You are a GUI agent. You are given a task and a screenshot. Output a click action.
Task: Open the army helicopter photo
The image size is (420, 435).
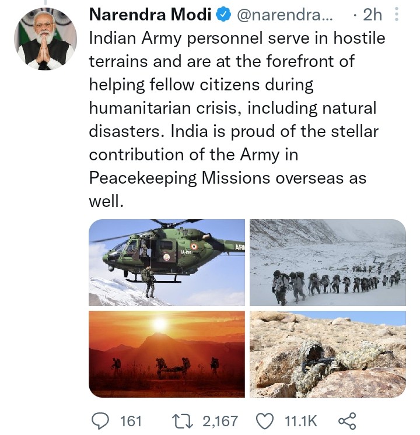tap(167, 262)
